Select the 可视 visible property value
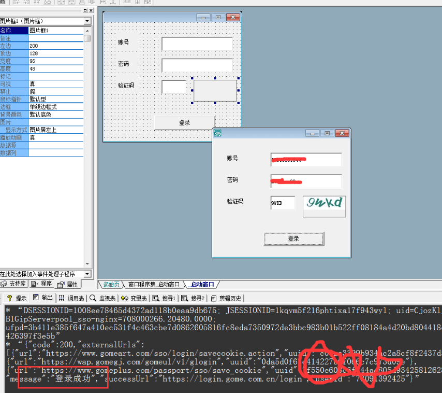The height and width of the screenshot is (393, 442). (x=56, y=84)
